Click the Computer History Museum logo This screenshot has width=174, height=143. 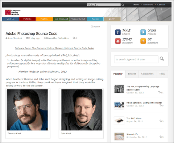click(13, 13)
